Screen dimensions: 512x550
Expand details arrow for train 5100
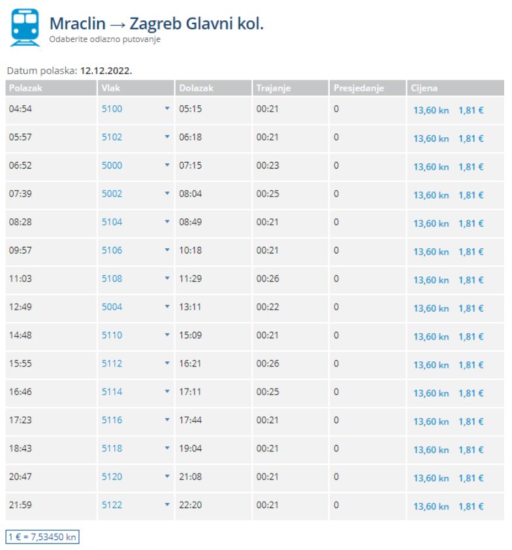[x=167, y=108]
